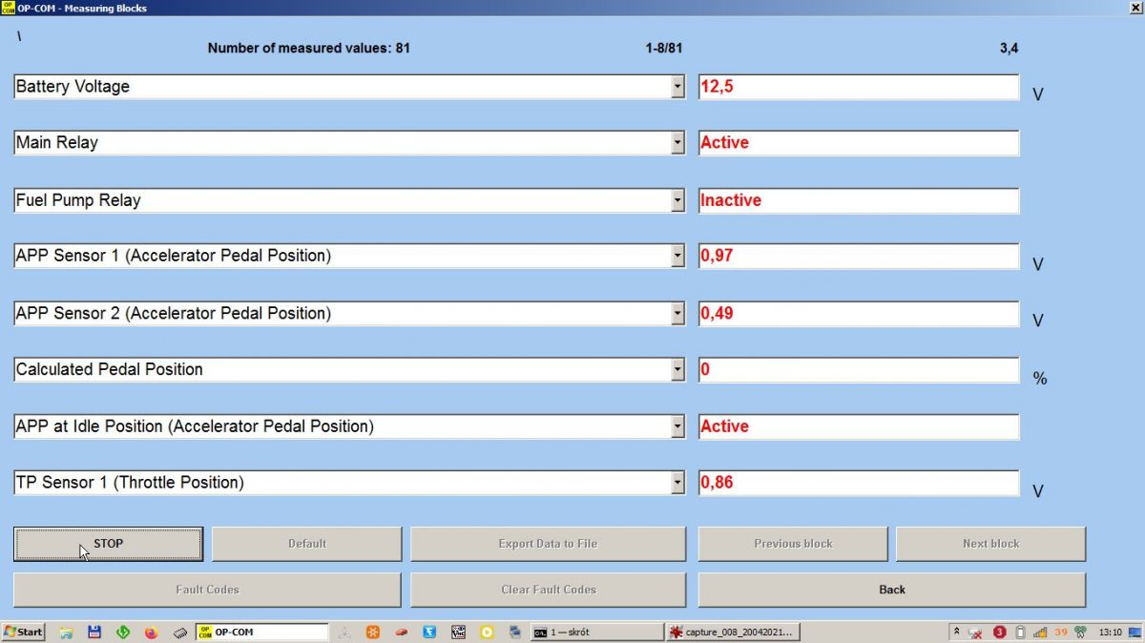
Task: Open the Main Relay dropdown arrow
Action: (x=677, y=143)
